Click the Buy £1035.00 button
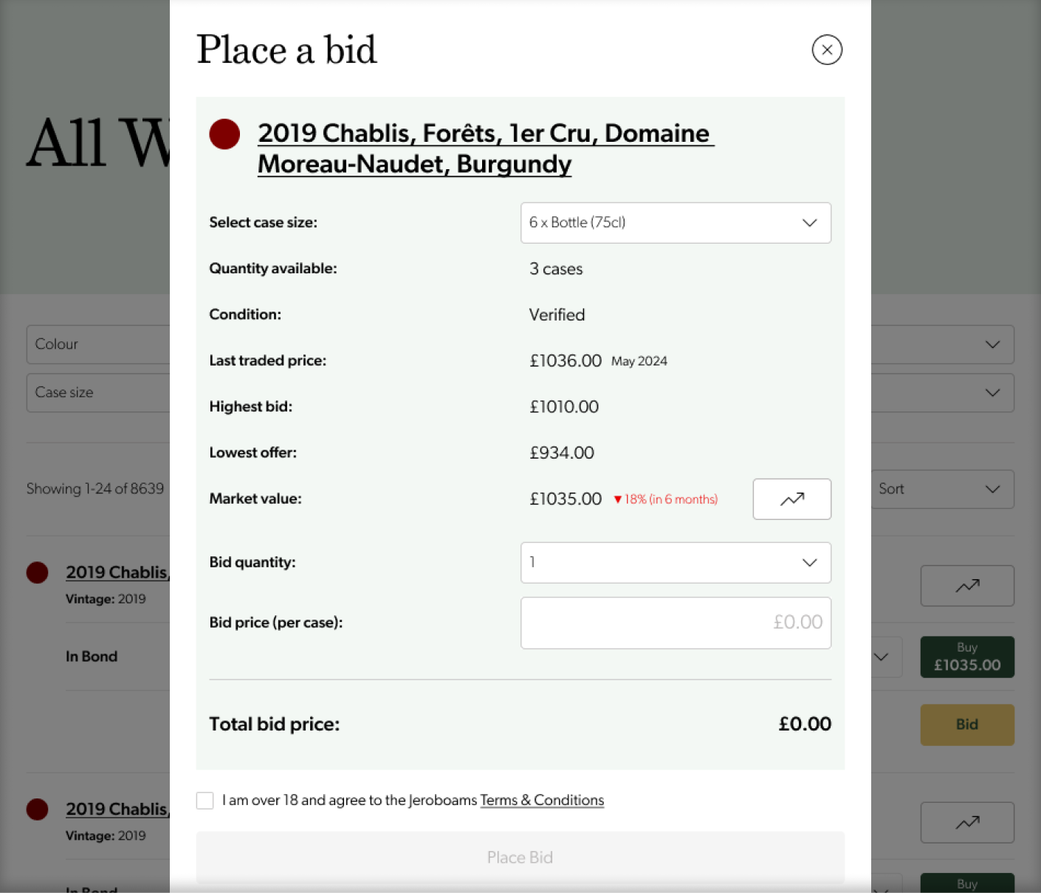 [966, 657]
